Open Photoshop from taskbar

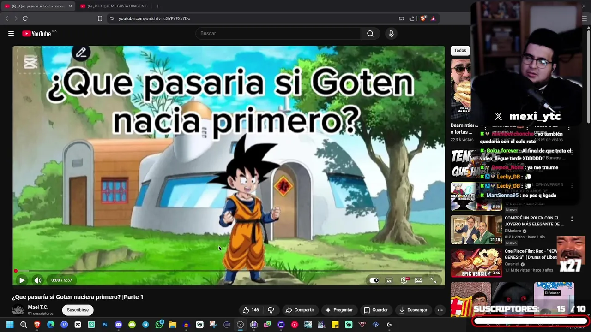click(x=105, y=325)
